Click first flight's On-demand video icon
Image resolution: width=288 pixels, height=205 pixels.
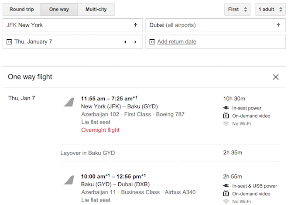pos(226,116)
